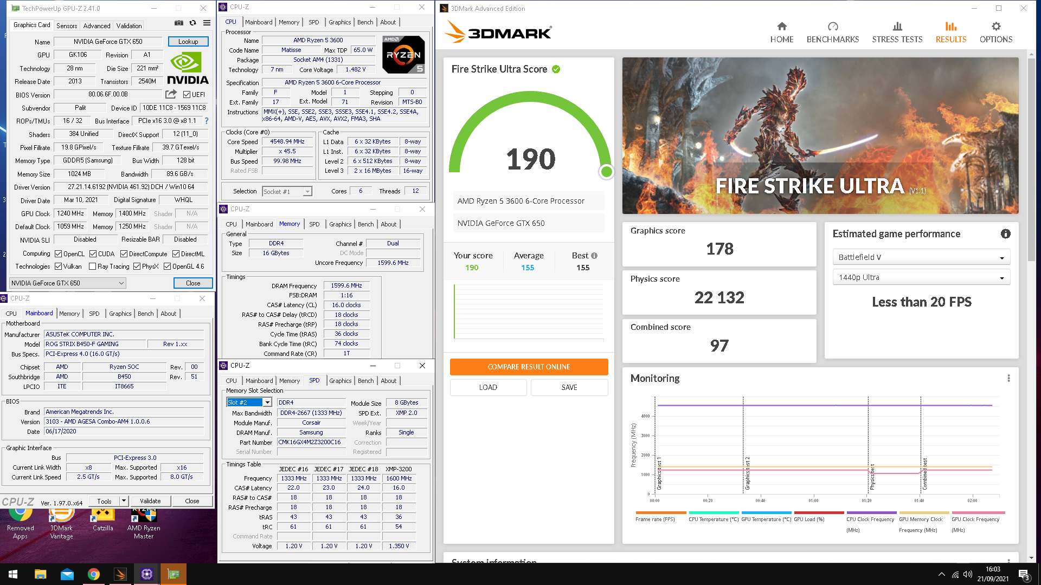Click the GPU-Z refresh icon
The width and height of the screenshot is (1041, 585).
tap(192, 23)
